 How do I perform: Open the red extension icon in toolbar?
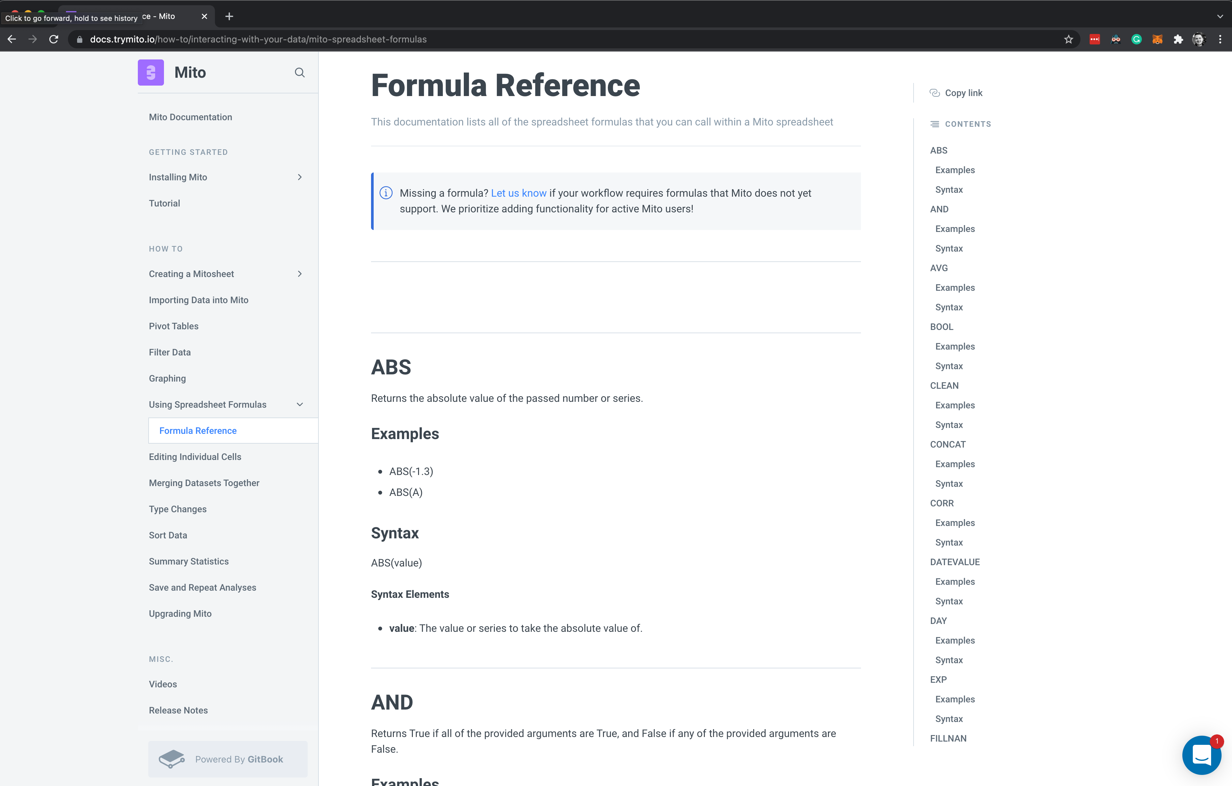coord(1094,40)
